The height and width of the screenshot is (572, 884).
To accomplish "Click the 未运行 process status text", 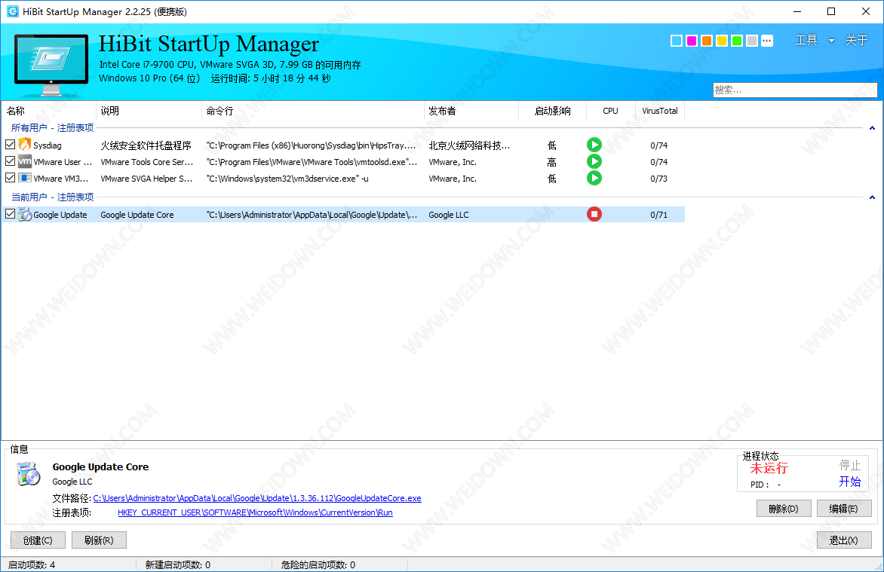I will pyautogui.click(x=769, y=468).
